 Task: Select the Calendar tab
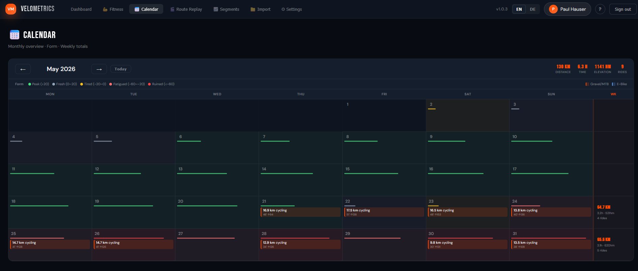[x=146, y=9]
